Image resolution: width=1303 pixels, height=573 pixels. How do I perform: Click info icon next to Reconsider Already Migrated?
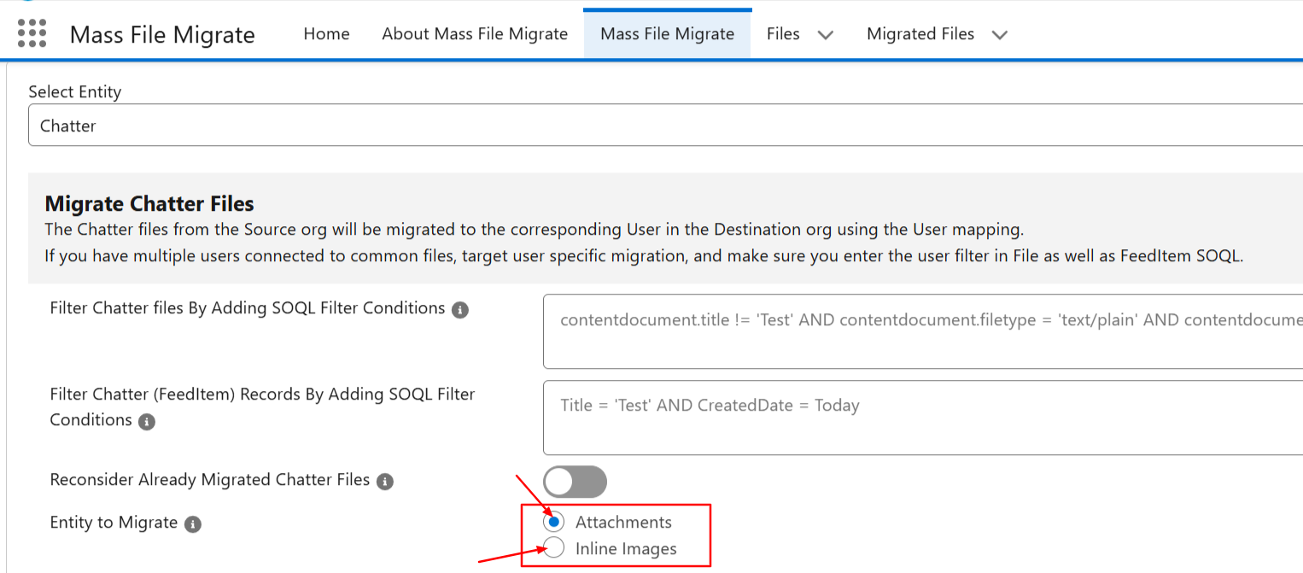click(385, 482)
